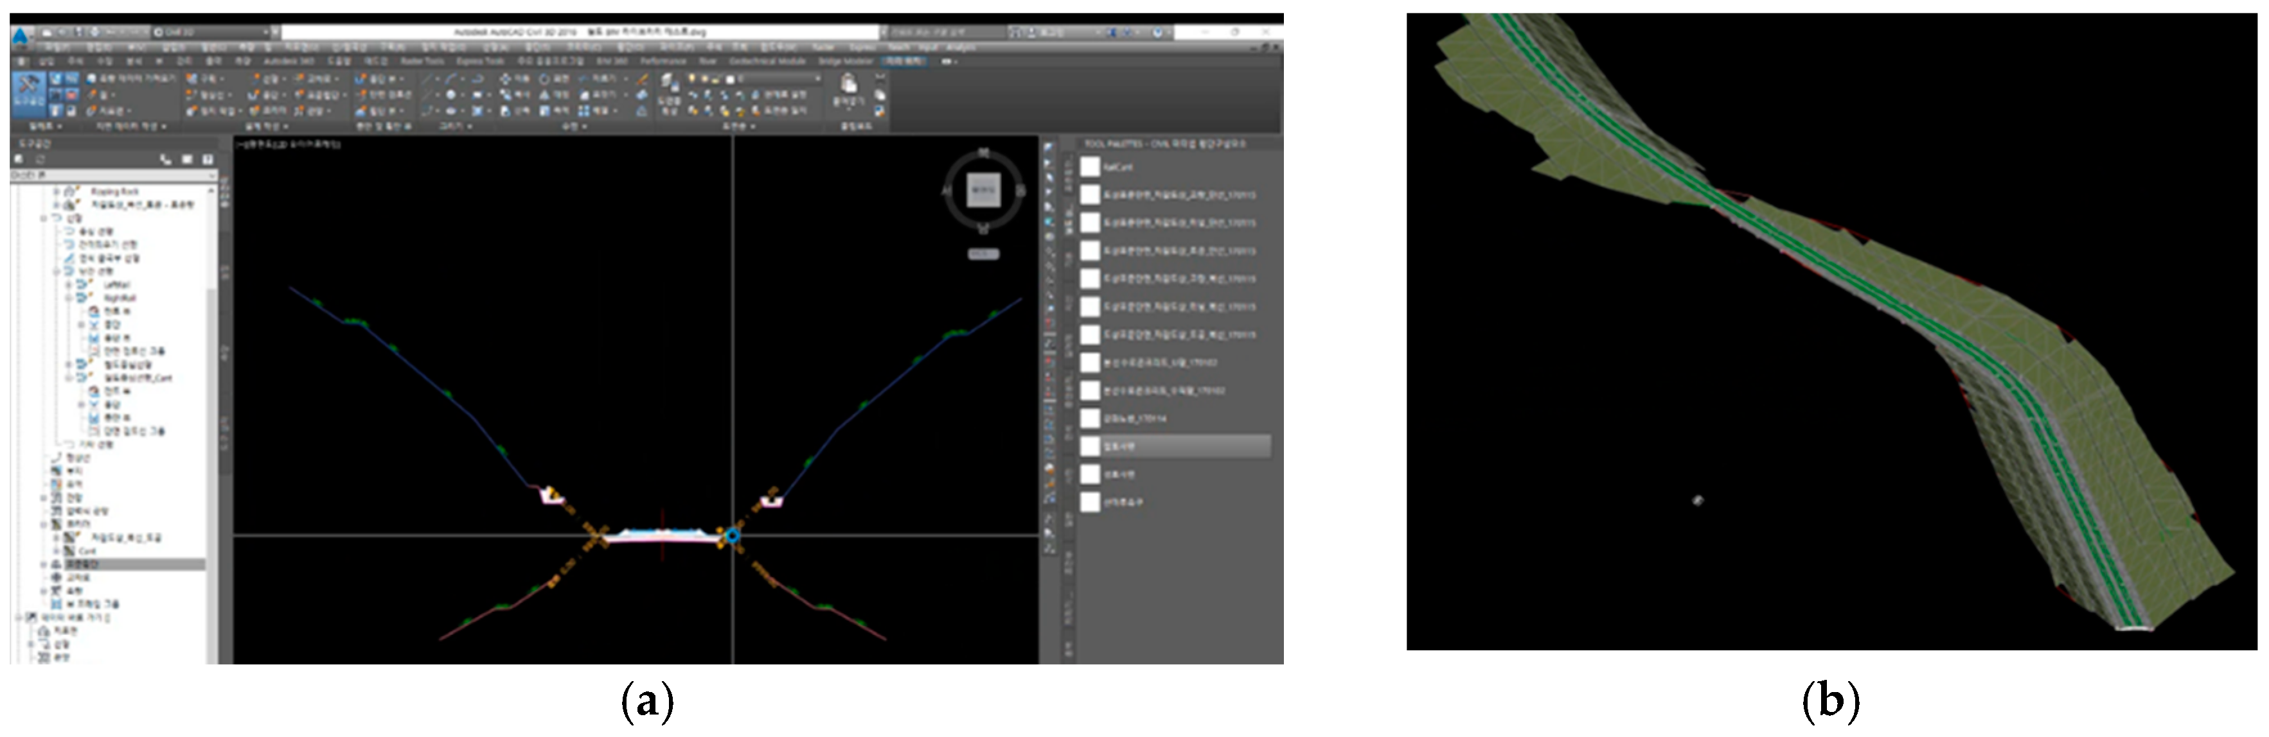Image resolution: width=2269 pixels, height=737 pixels.
Task: Select the RightRail alignment in Prospector tree
Action: point(120,298)
